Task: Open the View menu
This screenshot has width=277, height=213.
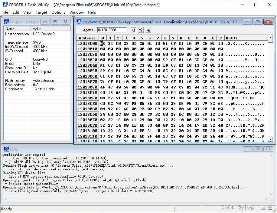Action: (x=27, y=12)
